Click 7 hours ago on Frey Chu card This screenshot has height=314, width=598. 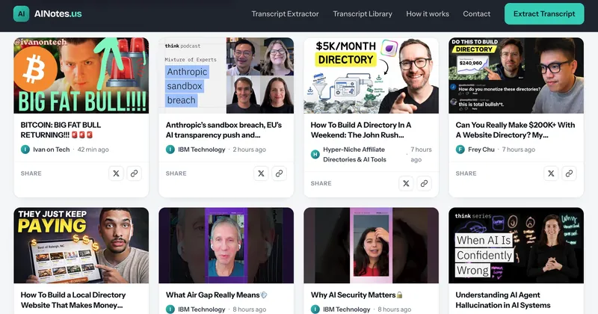tap(519, 150)
